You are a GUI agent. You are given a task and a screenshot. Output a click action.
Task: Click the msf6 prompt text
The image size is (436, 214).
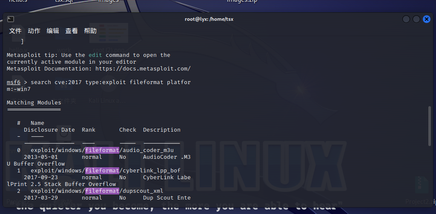click(14, 82)
